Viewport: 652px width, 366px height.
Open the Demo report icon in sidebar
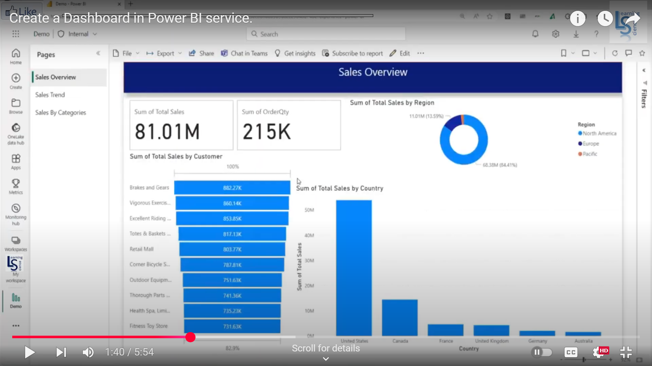click(16, 301)
